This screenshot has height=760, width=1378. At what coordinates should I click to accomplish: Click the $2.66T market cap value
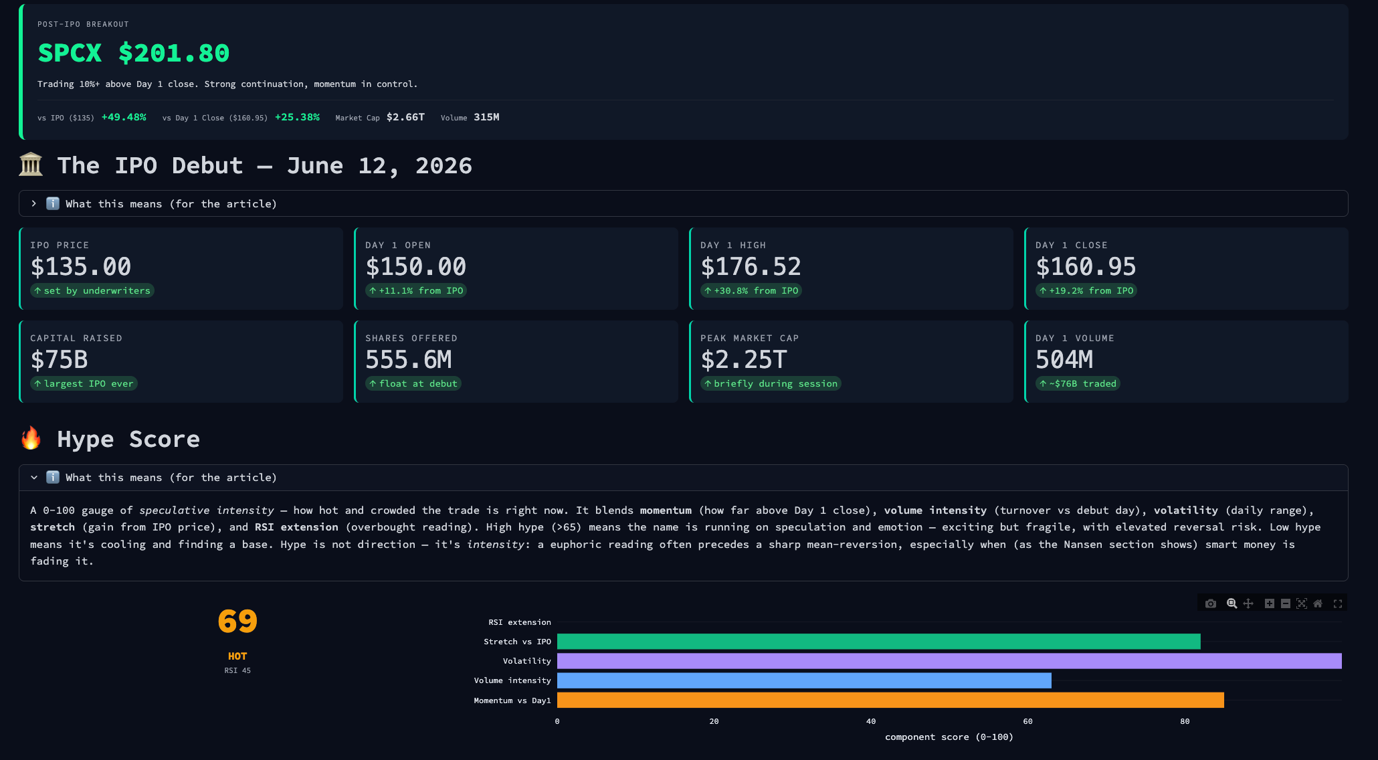pyautogui.click(x=405, y=117)
